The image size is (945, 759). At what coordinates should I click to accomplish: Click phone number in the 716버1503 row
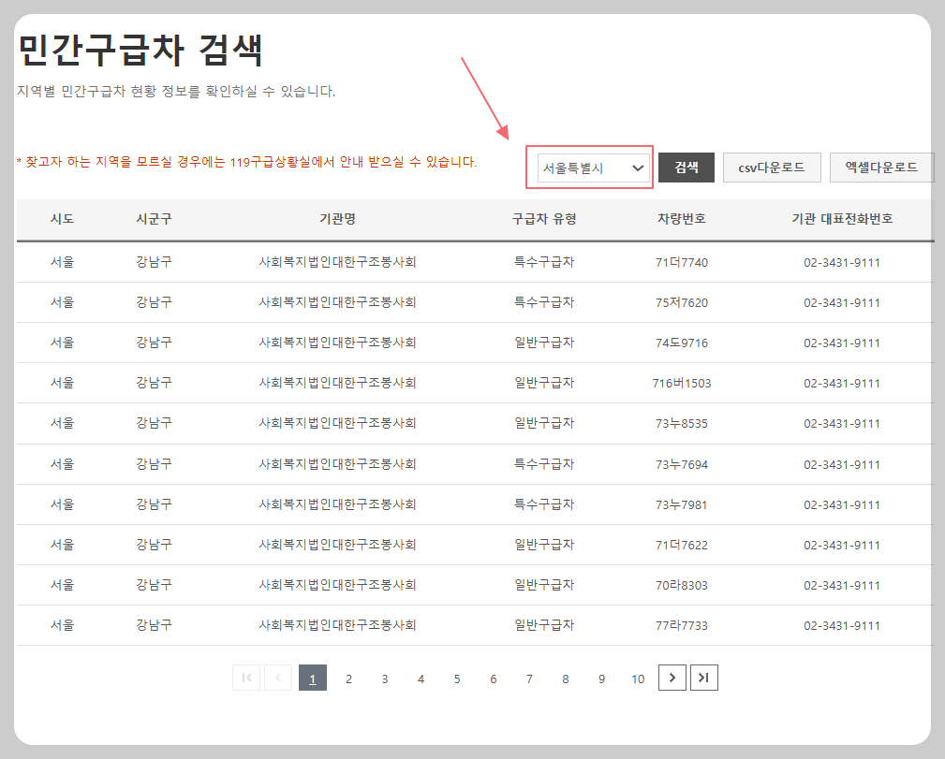[x=842, y=384]
